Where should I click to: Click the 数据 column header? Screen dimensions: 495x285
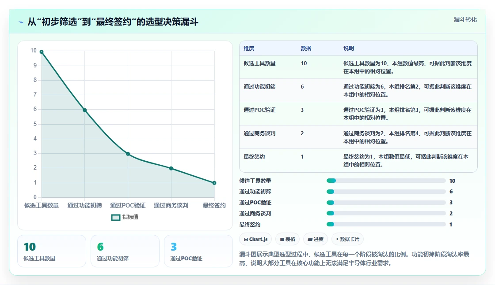[306, 48]
